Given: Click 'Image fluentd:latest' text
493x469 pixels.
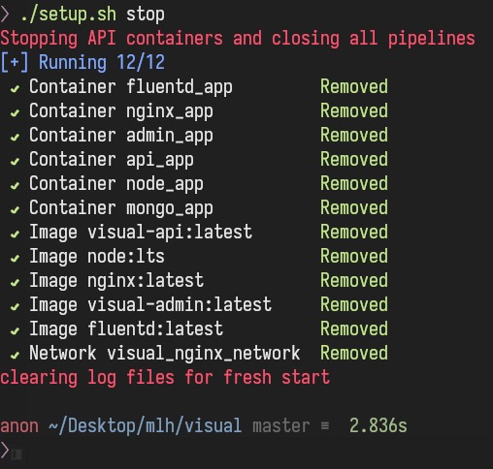Looking at the screenshot, I should (126, 329).
